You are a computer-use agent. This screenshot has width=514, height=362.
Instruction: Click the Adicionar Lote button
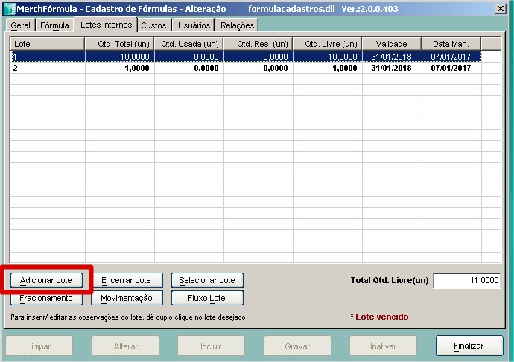46,280
